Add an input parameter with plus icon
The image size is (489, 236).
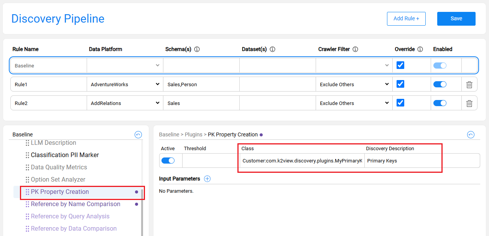(207, 179)
